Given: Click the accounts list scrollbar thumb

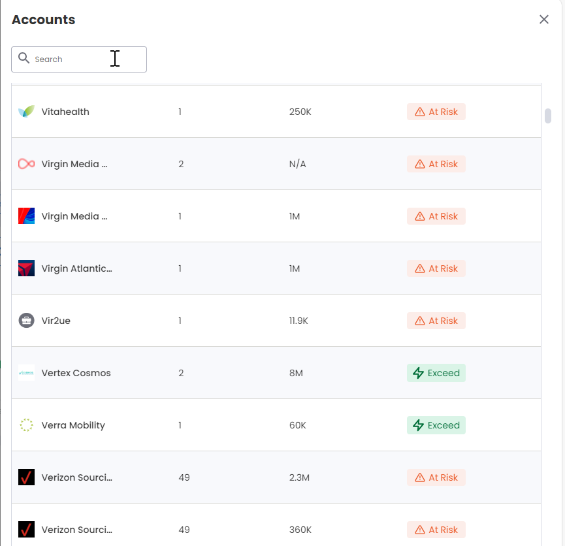Looking at the screenshot, I should click(548, 116).
